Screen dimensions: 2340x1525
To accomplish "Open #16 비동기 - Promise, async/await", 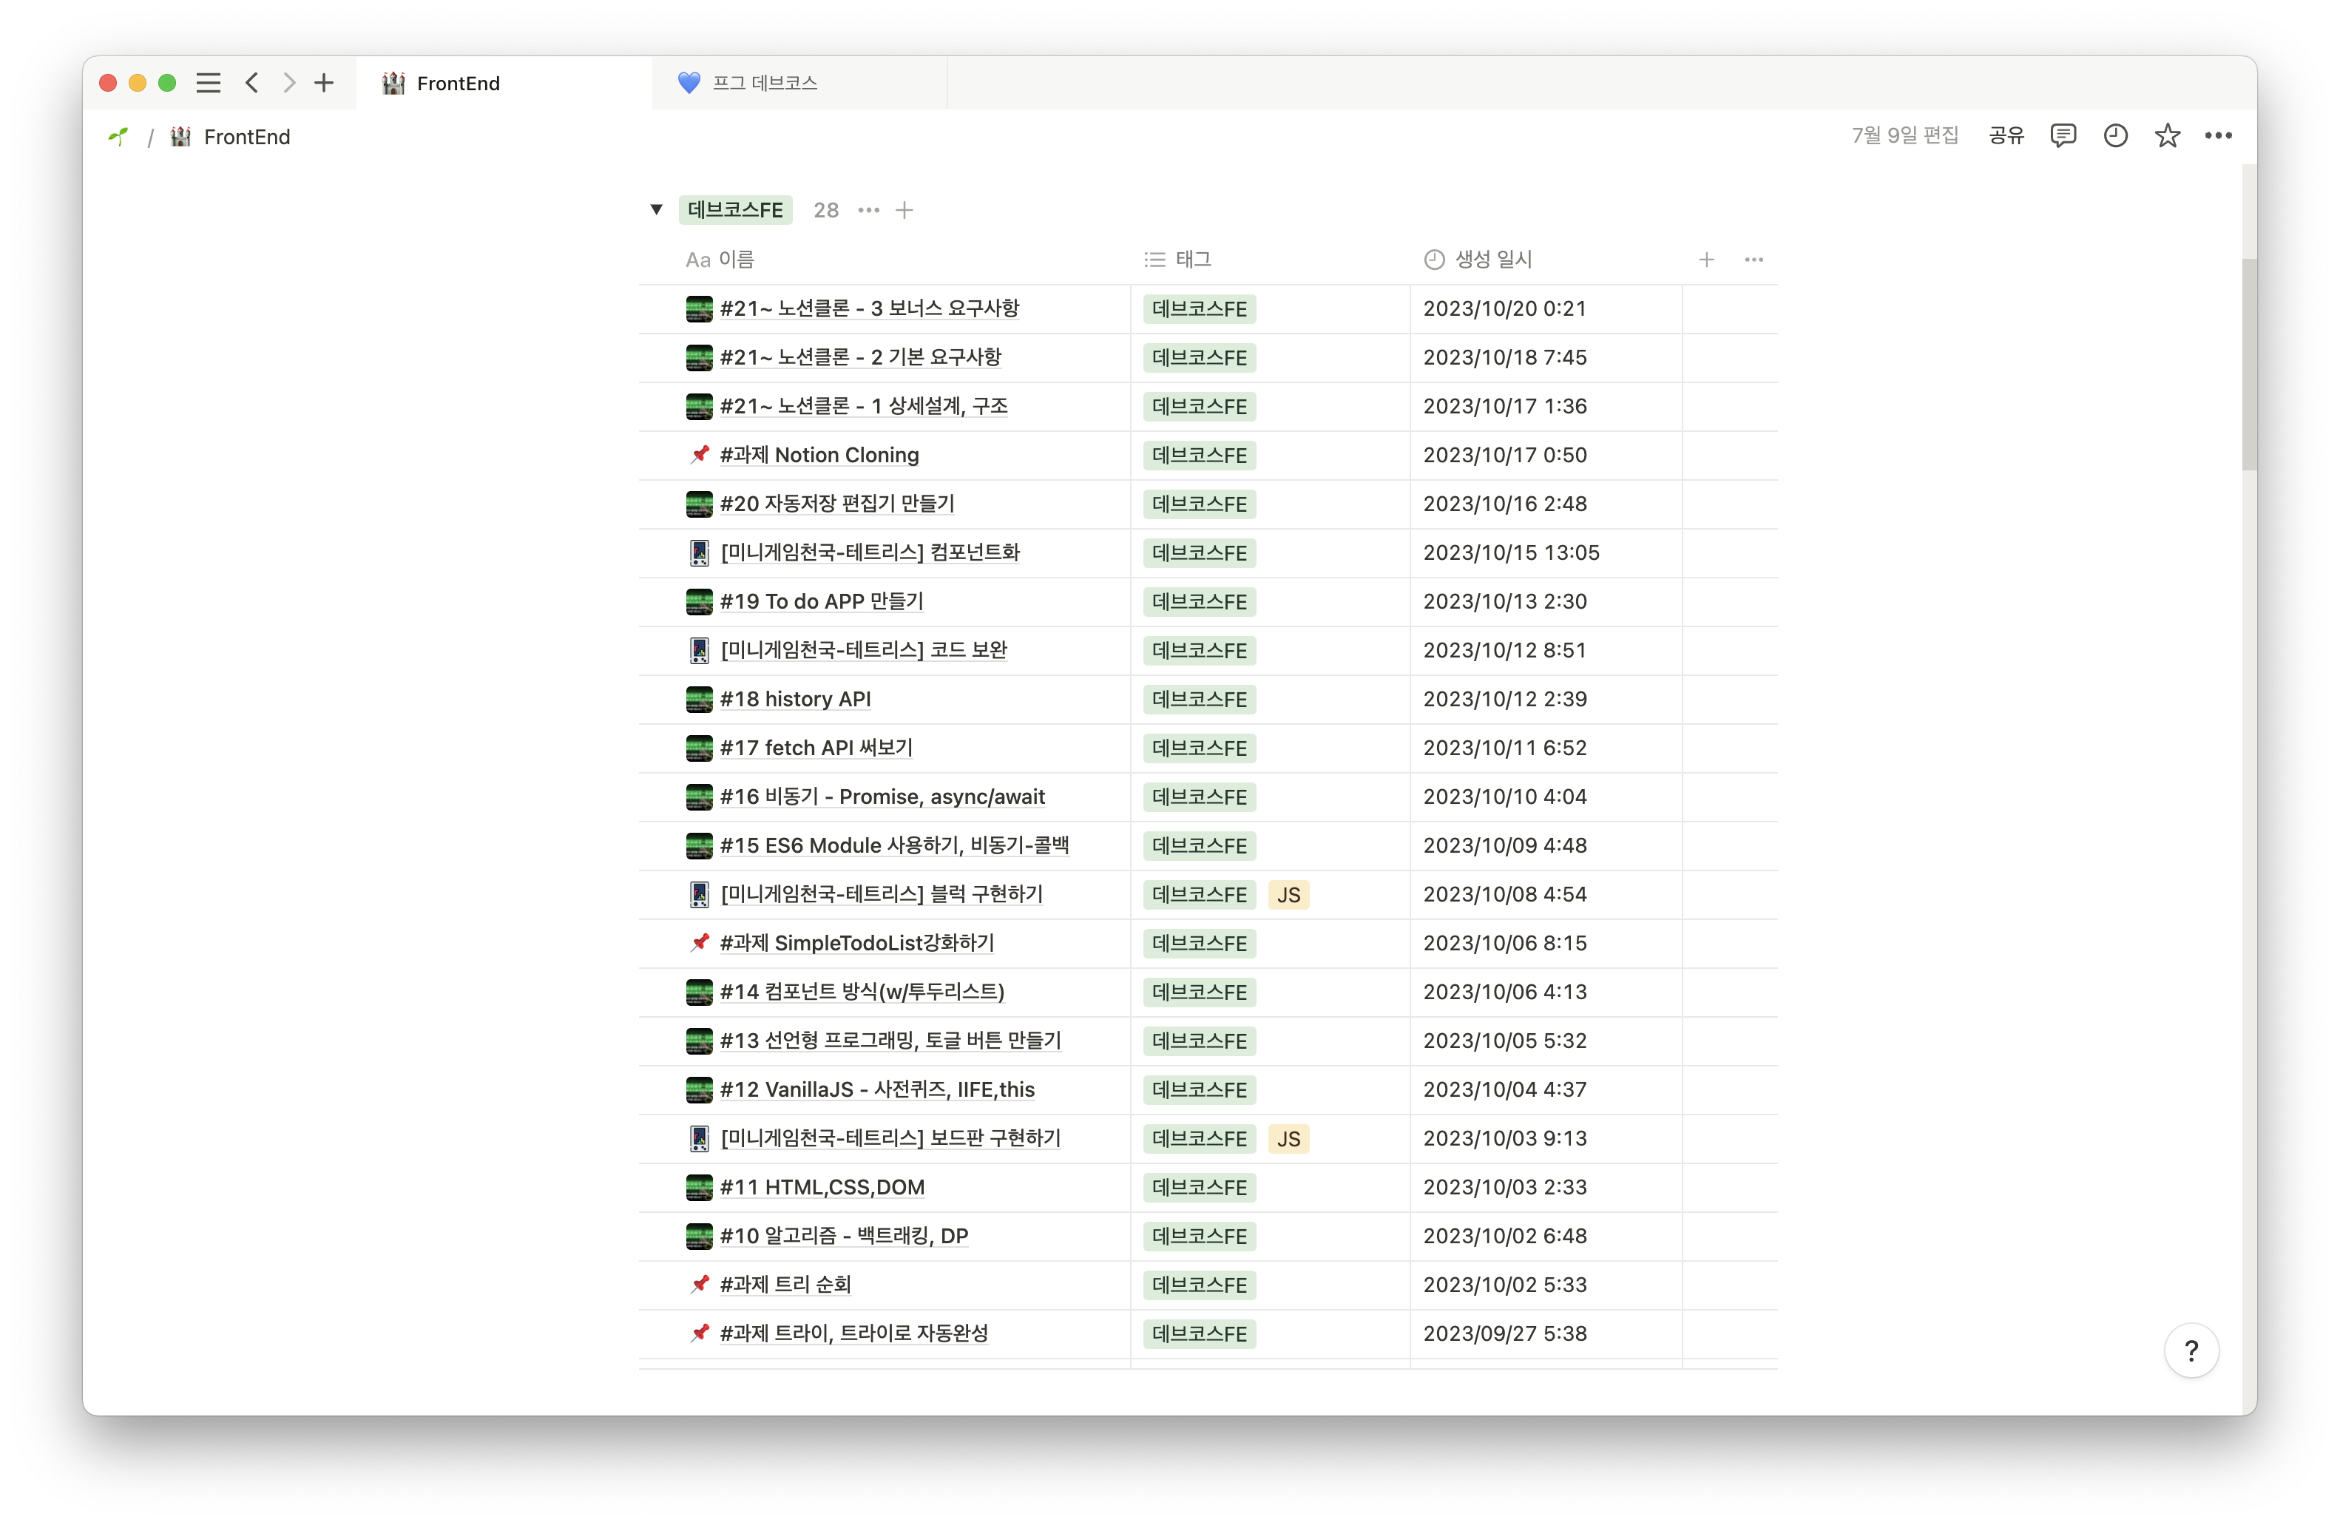I will pos(882,797).
